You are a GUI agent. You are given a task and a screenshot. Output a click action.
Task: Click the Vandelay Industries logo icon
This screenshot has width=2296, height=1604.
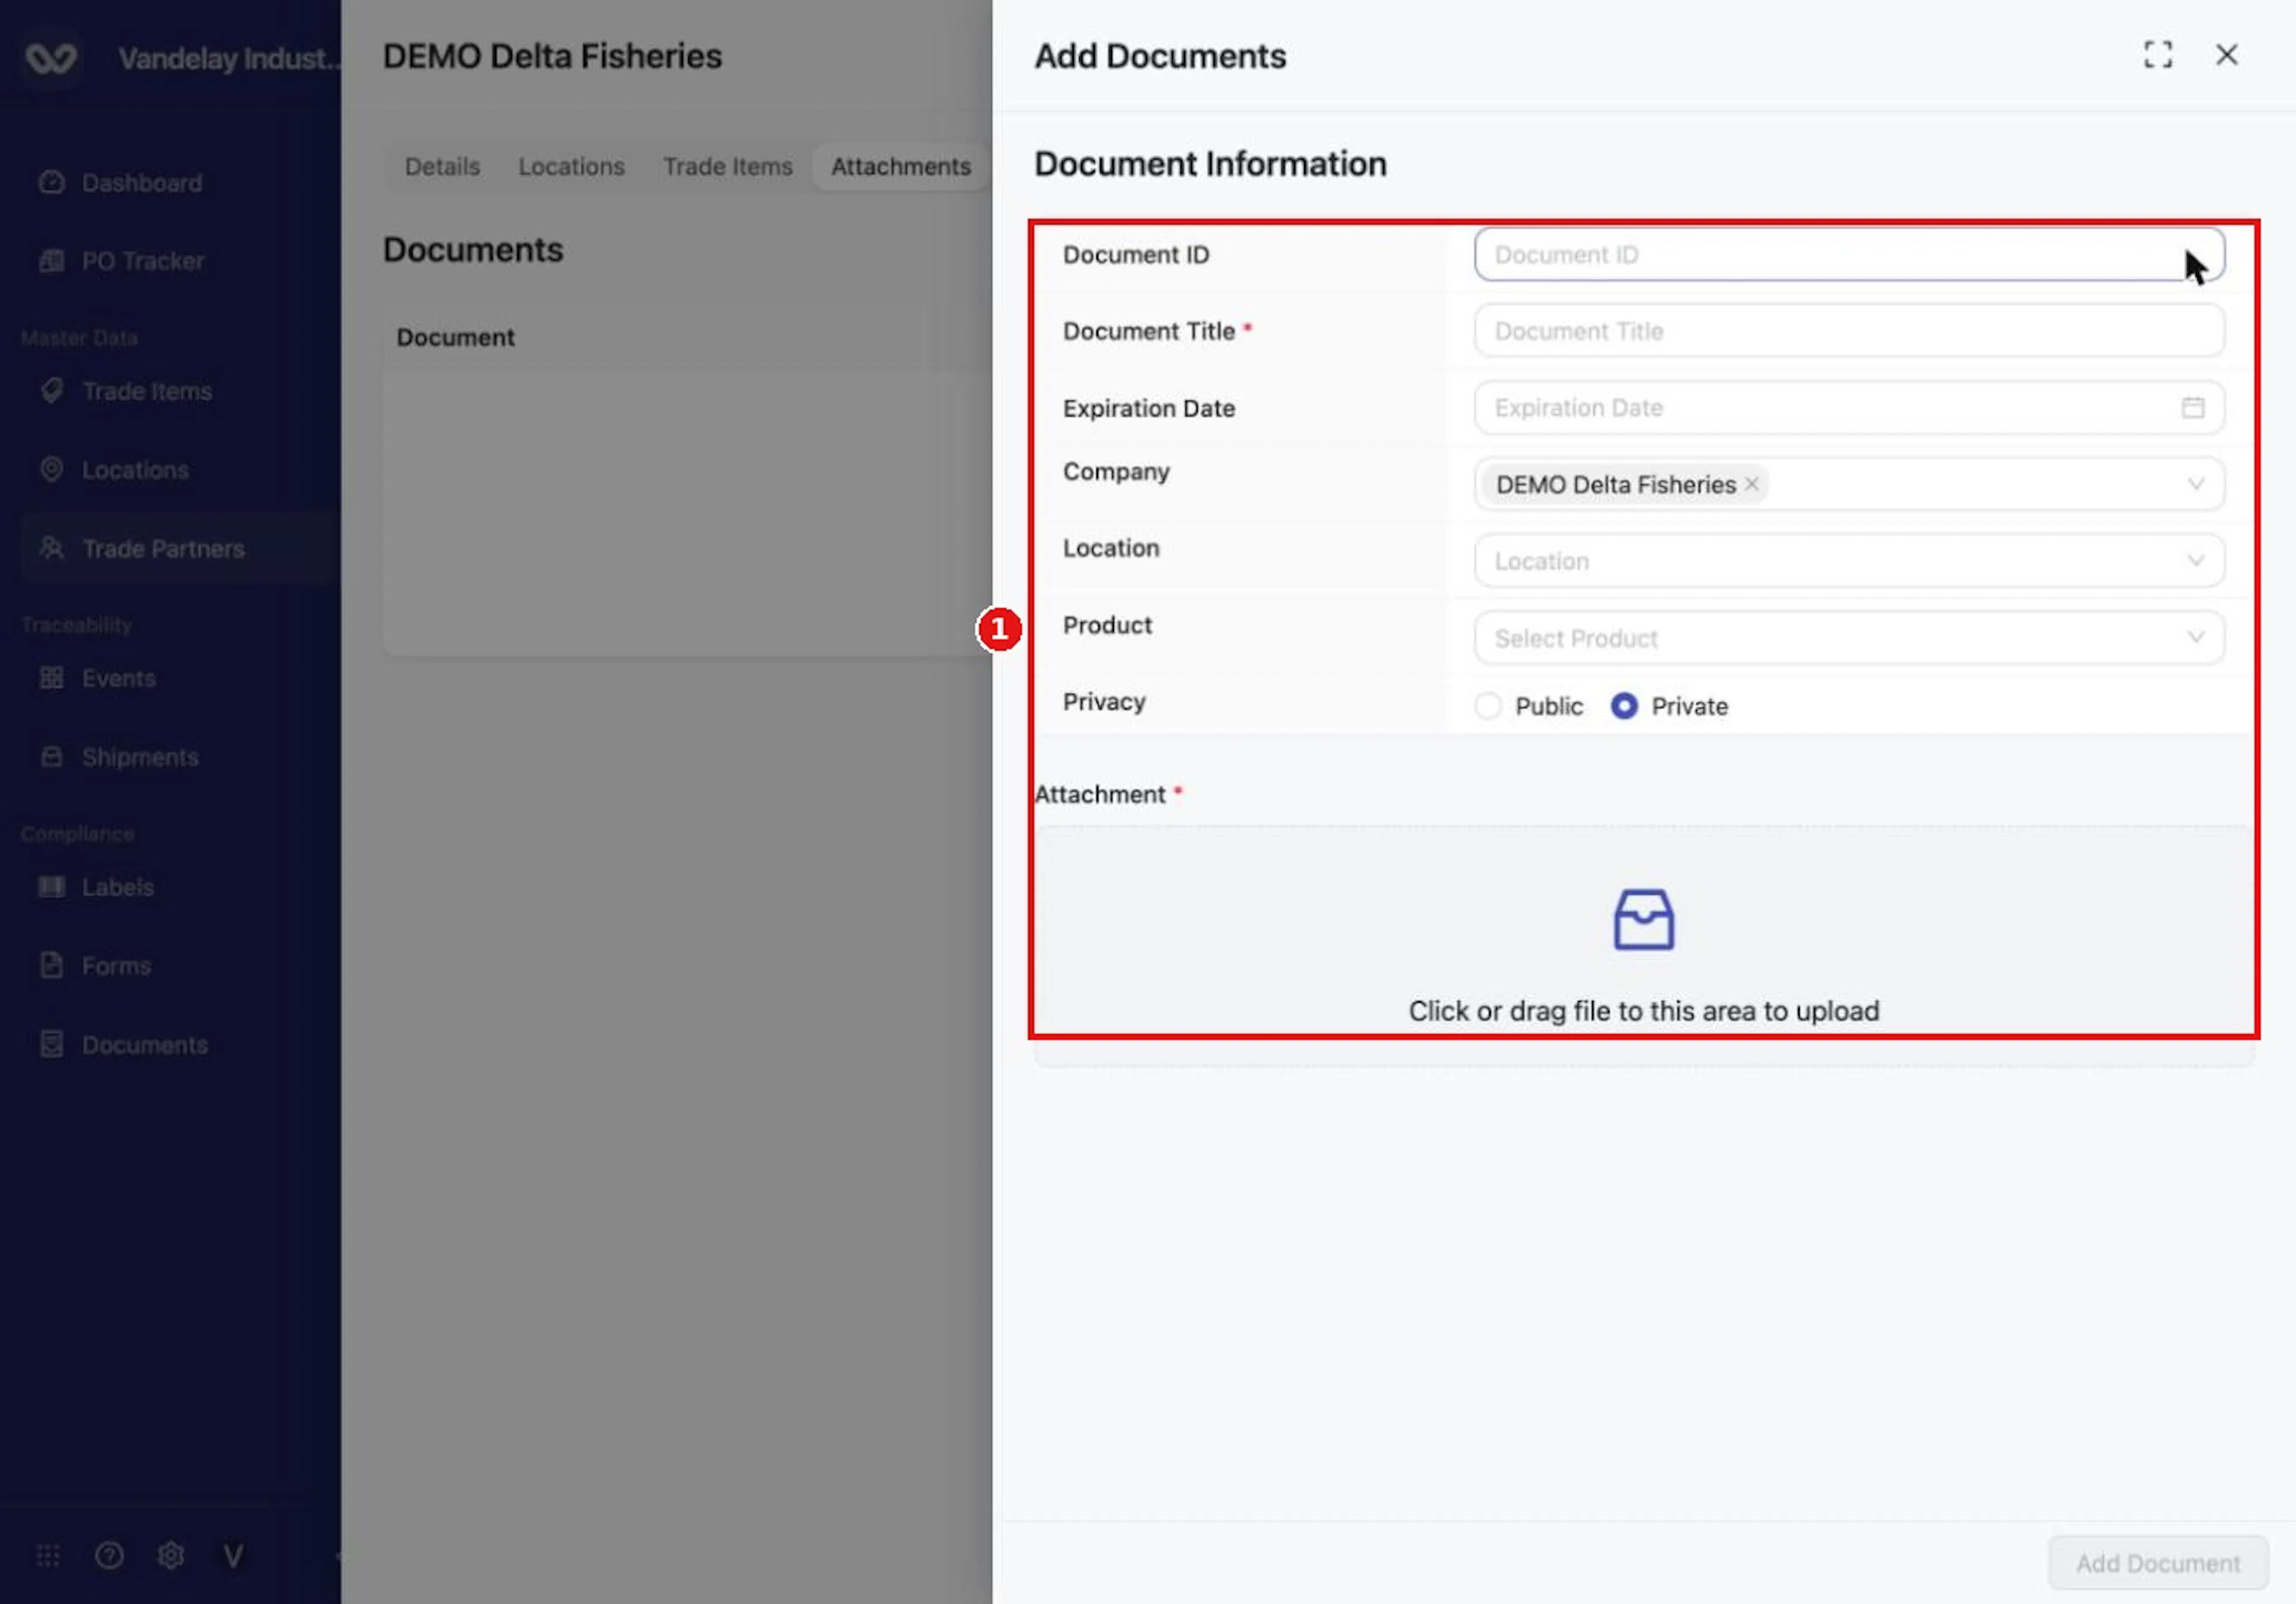(50, 58)
